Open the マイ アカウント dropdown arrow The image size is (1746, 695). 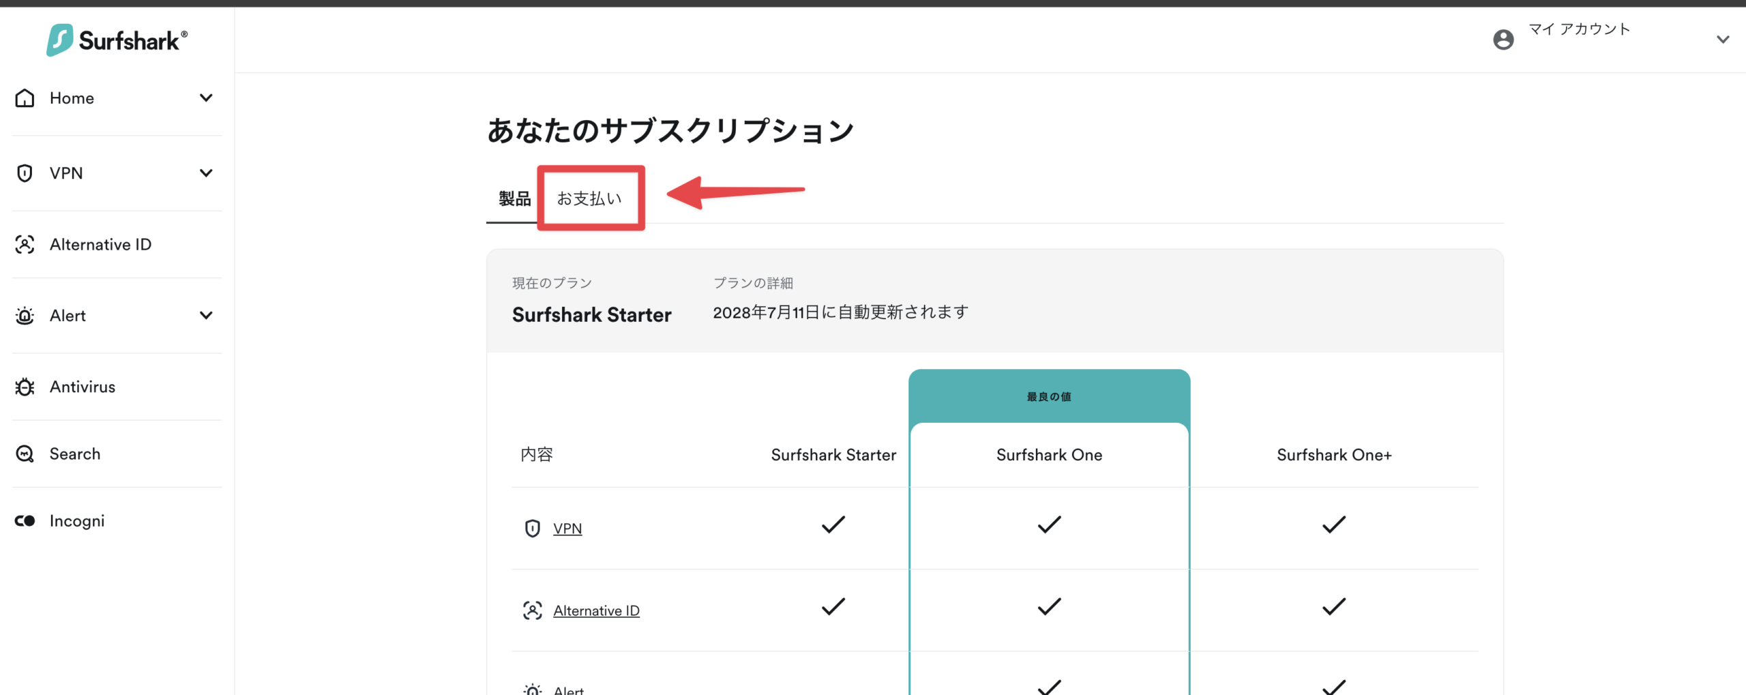[x=1723, y=40]
